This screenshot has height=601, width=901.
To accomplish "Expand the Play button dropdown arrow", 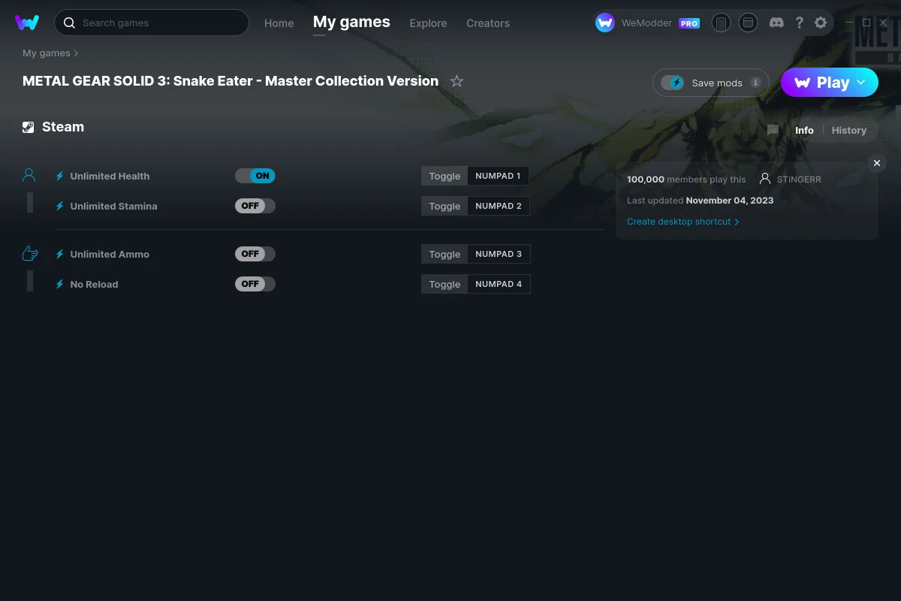I will pyautogui.click(x=861, y=82).
